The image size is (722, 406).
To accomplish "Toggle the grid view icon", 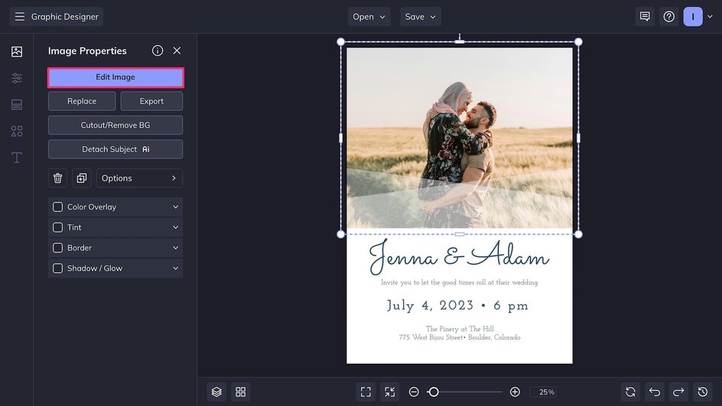I will 241,391.
